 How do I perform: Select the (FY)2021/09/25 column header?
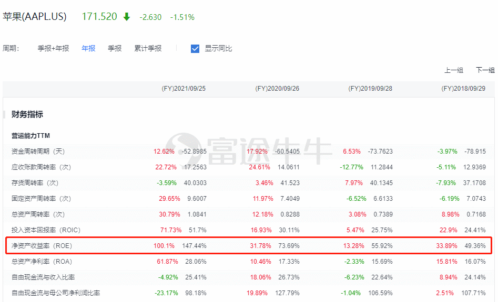[184, 89]
